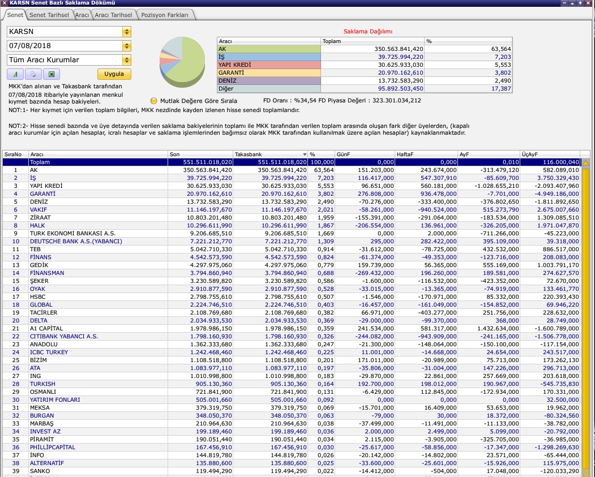The image size is (595, 477).
Task: Export the table with the Excel icon
Action: pyautogui.click(x=52, y=74)
